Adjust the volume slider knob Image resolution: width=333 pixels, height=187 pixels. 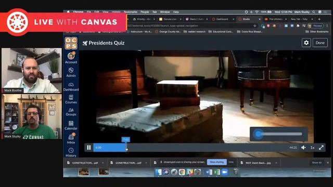click(x=258, y=134)
